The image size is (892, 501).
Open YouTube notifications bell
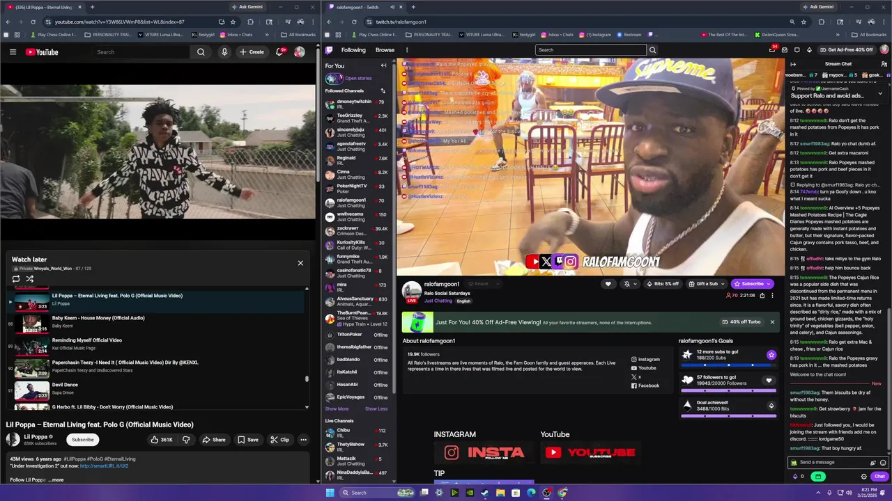[279, 52]
